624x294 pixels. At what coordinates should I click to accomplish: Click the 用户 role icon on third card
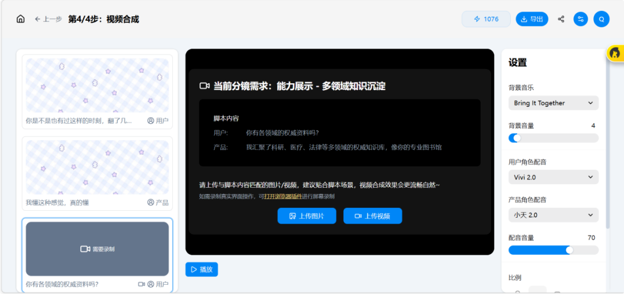tap(150, 284)
